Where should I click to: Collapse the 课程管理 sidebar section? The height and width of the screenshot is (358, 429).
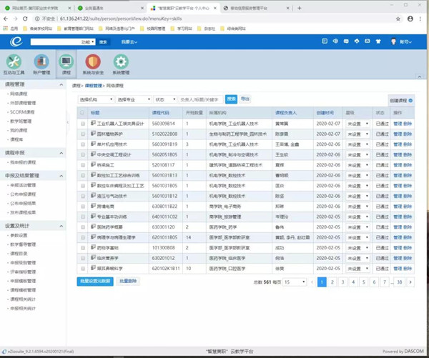tap(61, 84)
